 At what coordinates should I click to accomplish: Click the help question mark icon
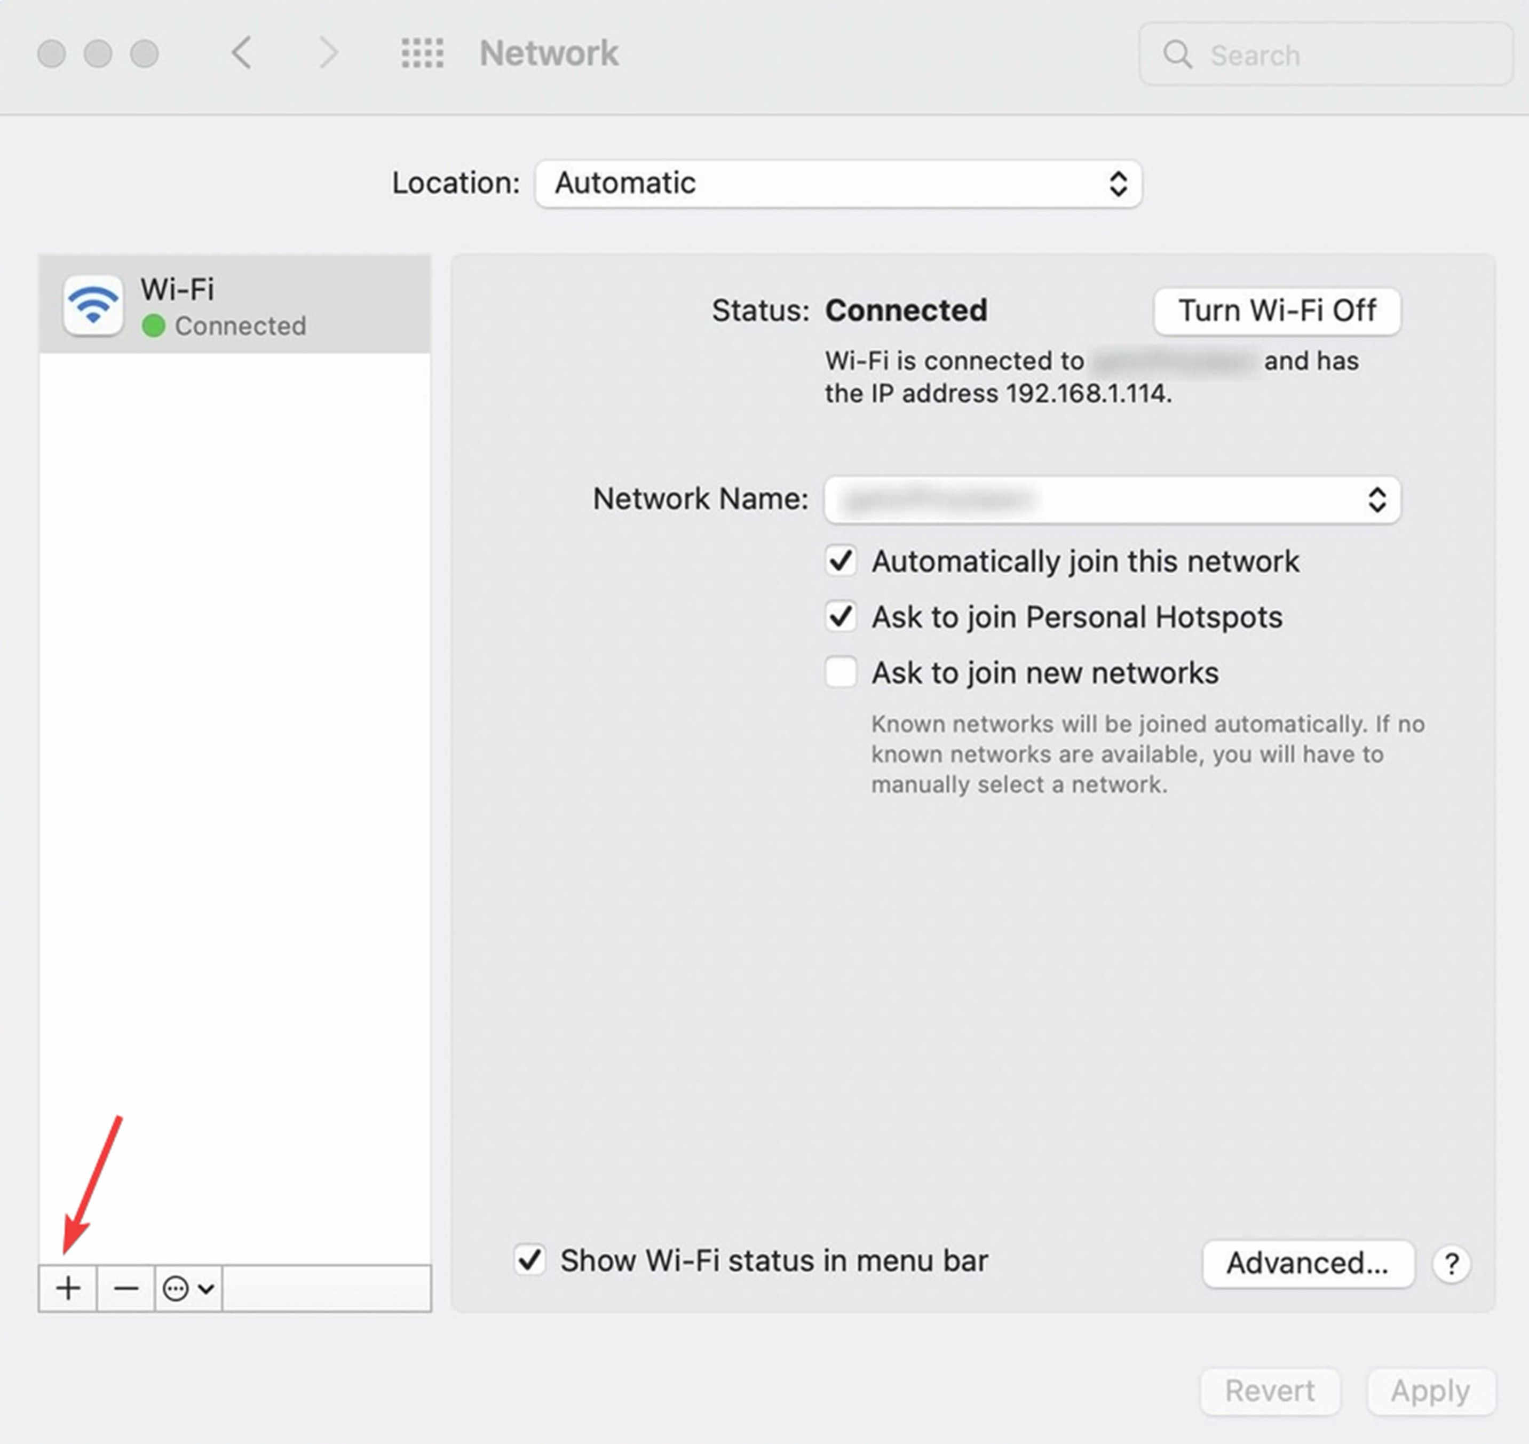point(1452,1263)
